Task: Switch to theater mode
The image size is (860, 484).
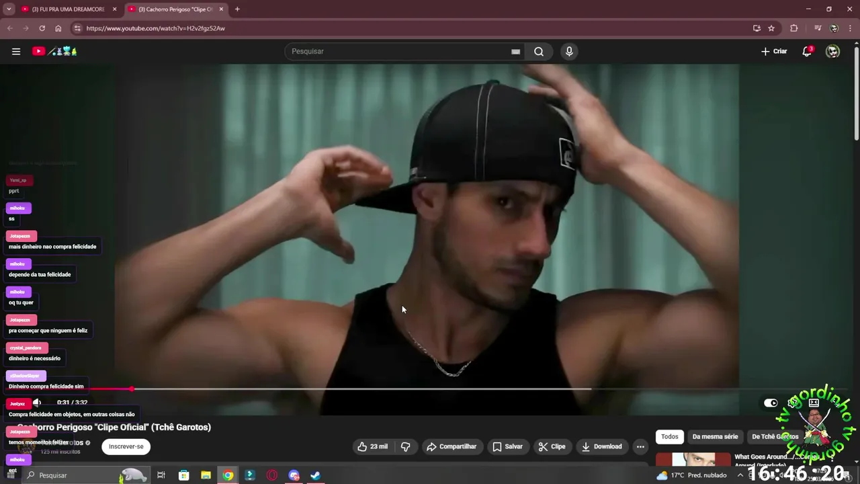Action: pos(814,403)
